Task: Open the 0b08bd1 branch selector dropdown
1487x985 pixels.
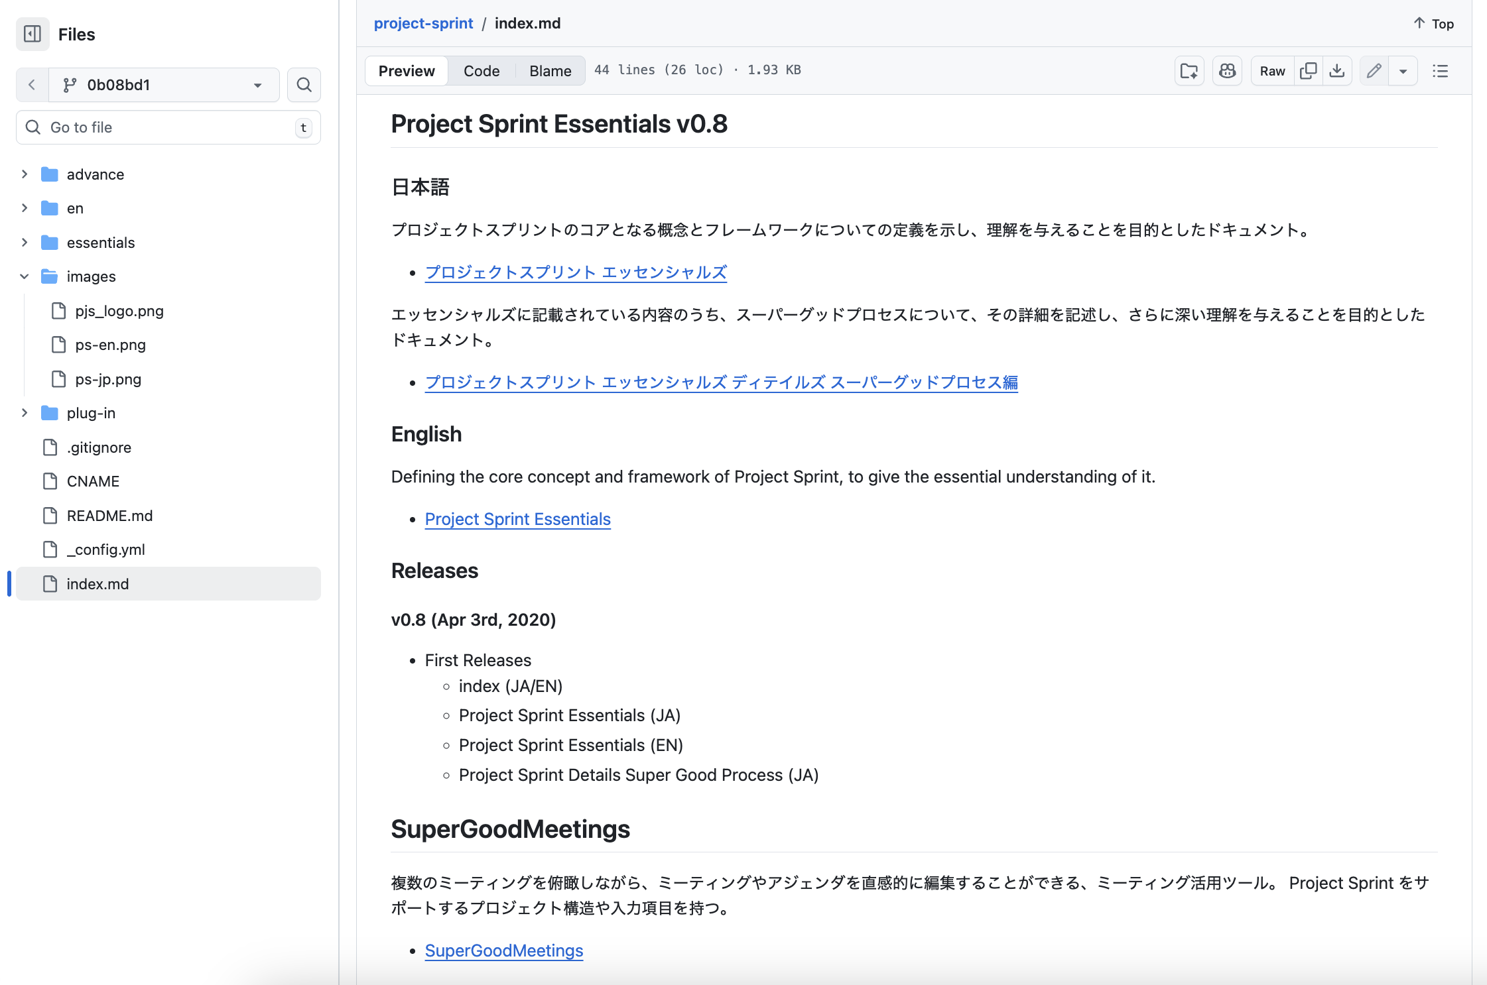Action: tap(163, 85)
